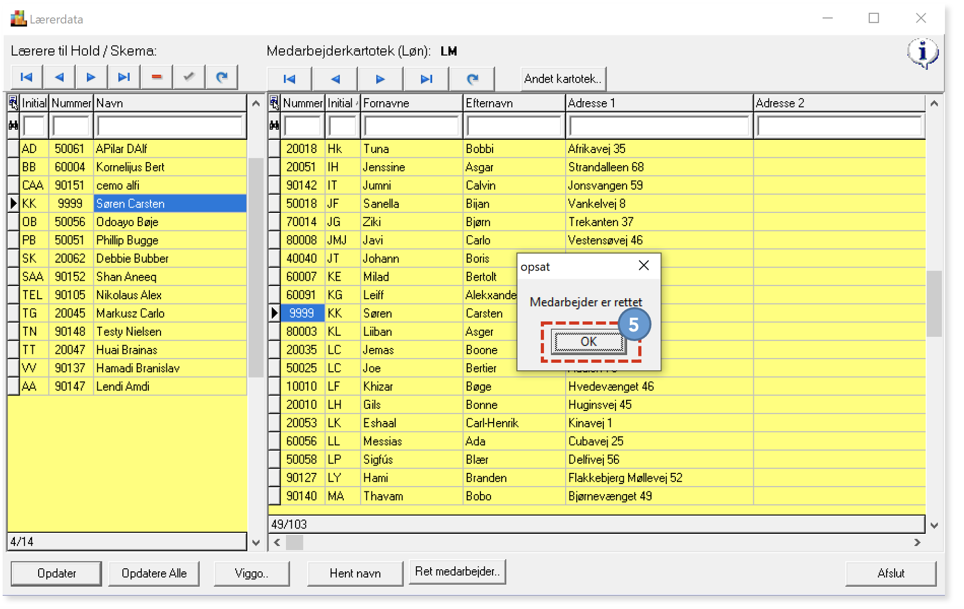
Task: Open Viggo.. button
Action: [252, 573]
